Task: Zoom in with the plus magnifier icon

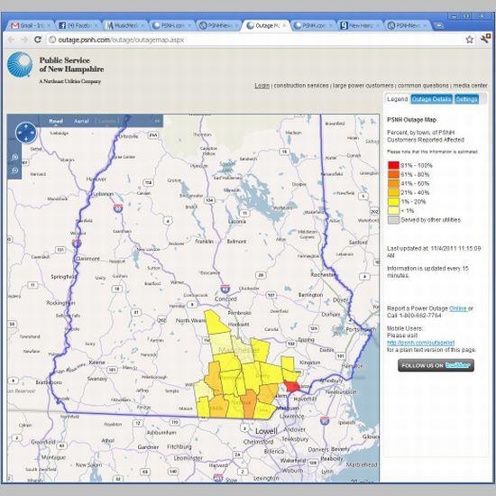Action: (14, 157)
